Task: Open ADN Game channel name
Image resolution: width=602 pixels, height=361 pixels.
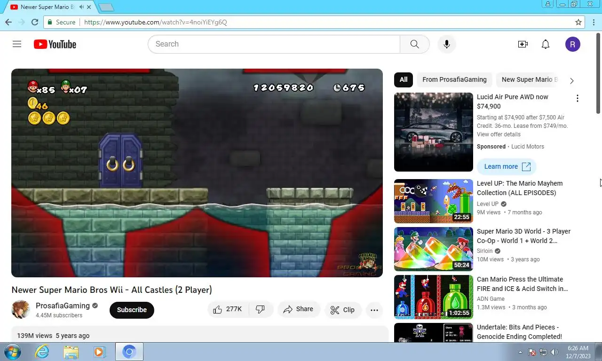Action: [x=491, y=299]
